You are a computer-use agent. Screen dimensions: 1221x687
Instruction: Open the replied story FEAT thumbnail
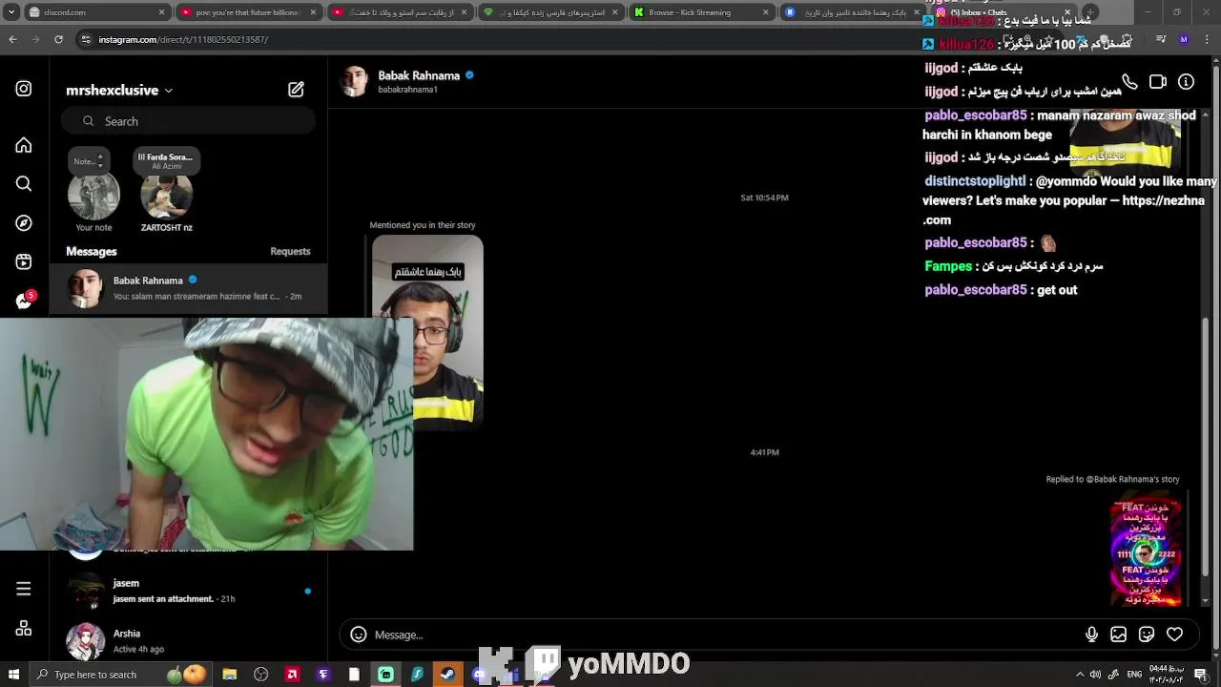coord(1146,549)
